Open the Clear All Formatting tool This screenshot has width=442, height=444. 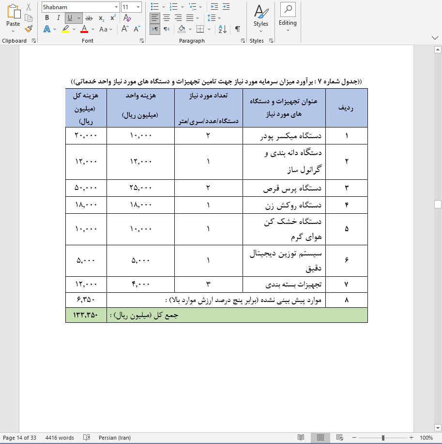tap(126, 17)
